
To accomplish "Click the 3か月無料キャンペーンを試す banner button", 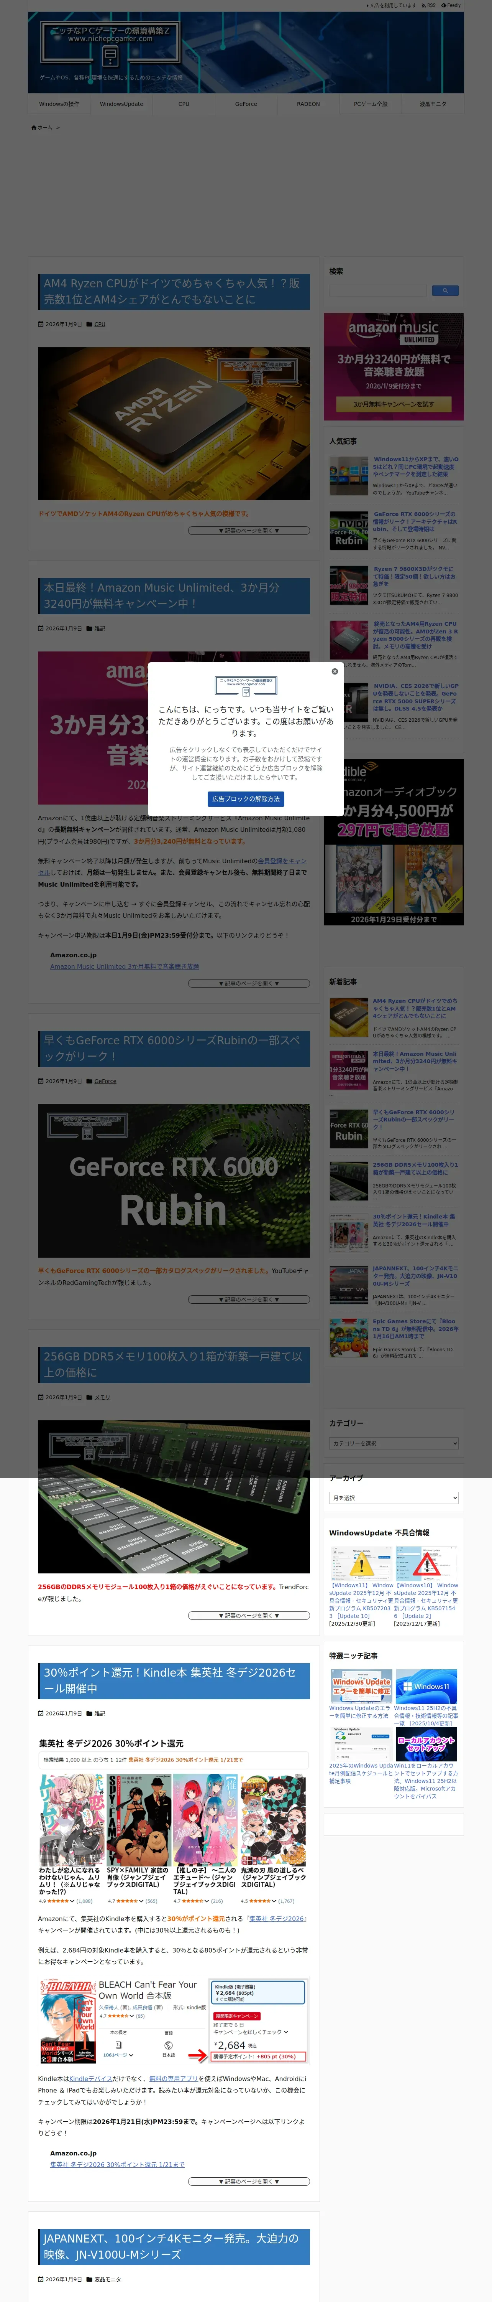I will (394, 404).
